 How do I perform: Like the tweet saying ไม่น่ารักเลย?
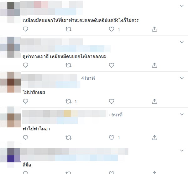[x=111, y=101]
